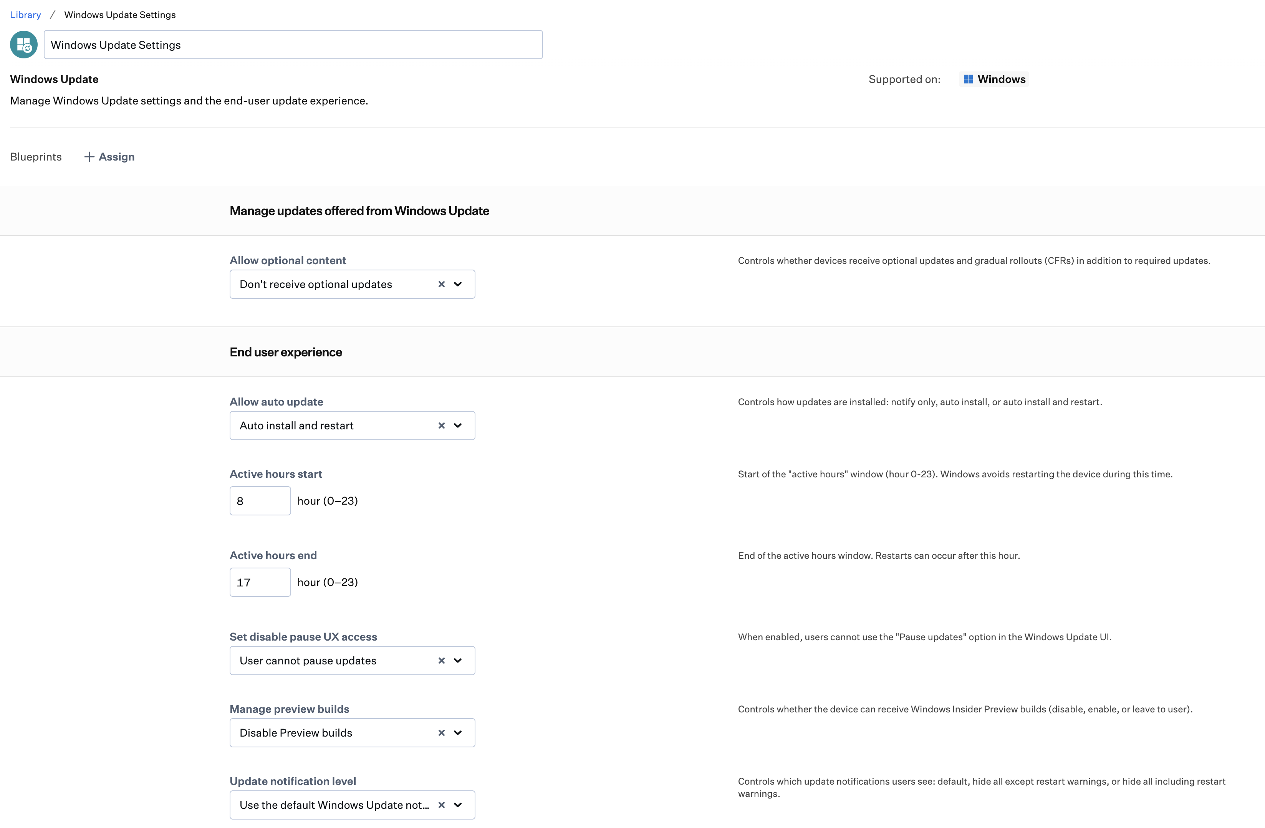Click the Windows Update Settings breadcrumb item
This screenshot has height=828, width=1265.
point(119,15)
